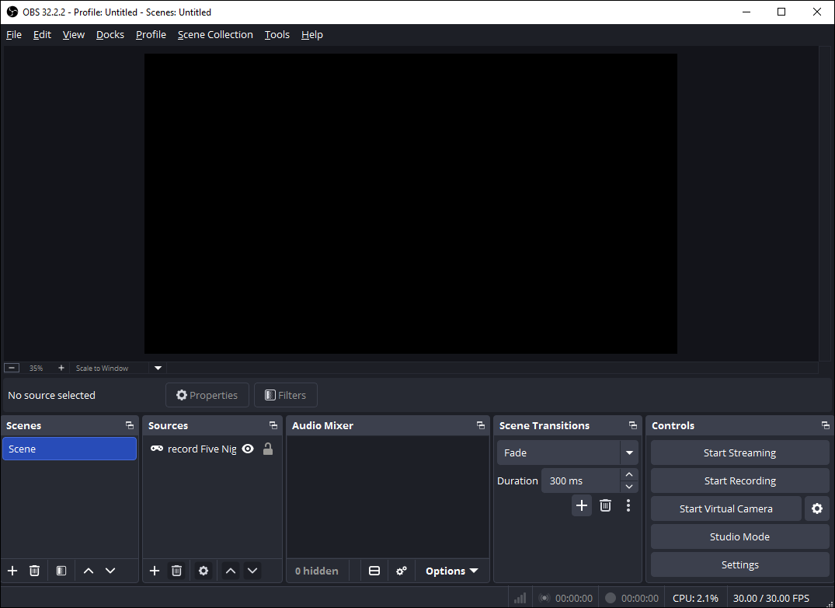
Task: Click the Filters button
Action: [285, 395]
